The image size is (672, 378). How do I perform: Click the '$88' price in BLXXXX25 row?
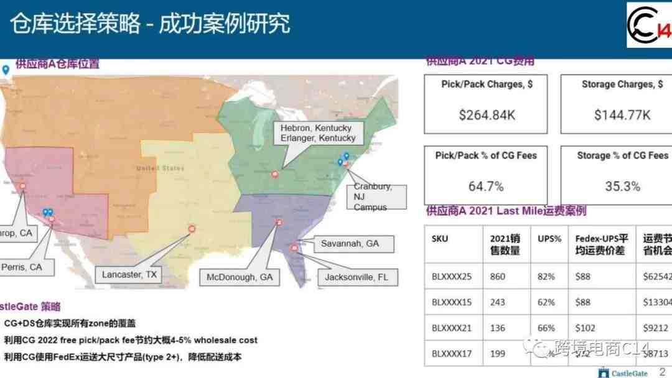(x=583, y=277)
